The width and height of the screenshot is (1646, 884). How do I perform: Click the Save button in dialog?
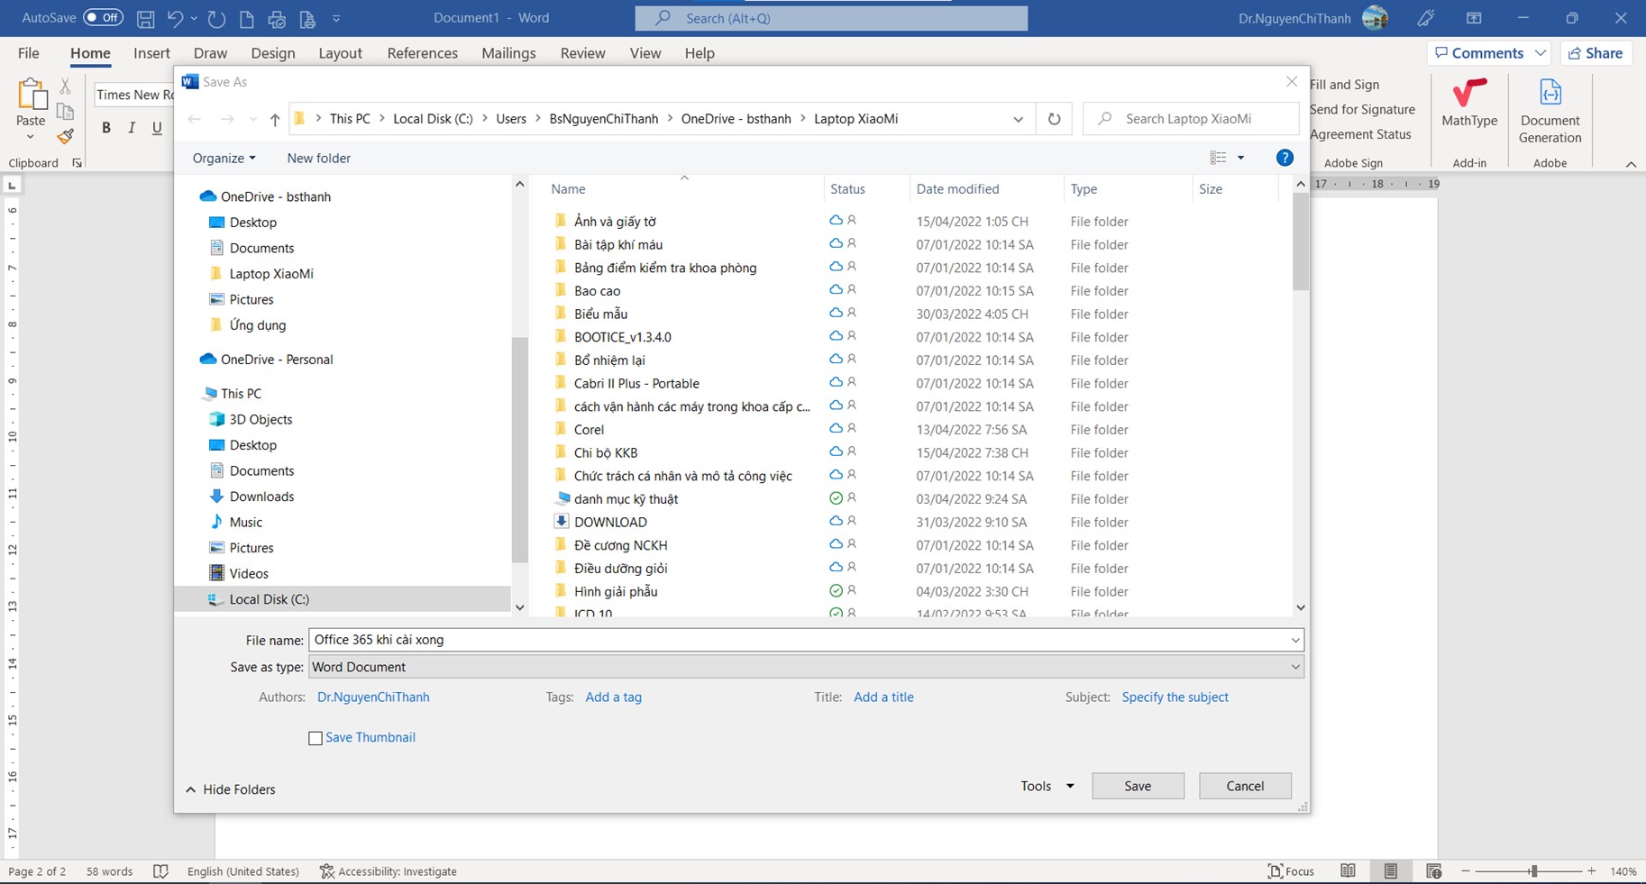coord(1138,786)
